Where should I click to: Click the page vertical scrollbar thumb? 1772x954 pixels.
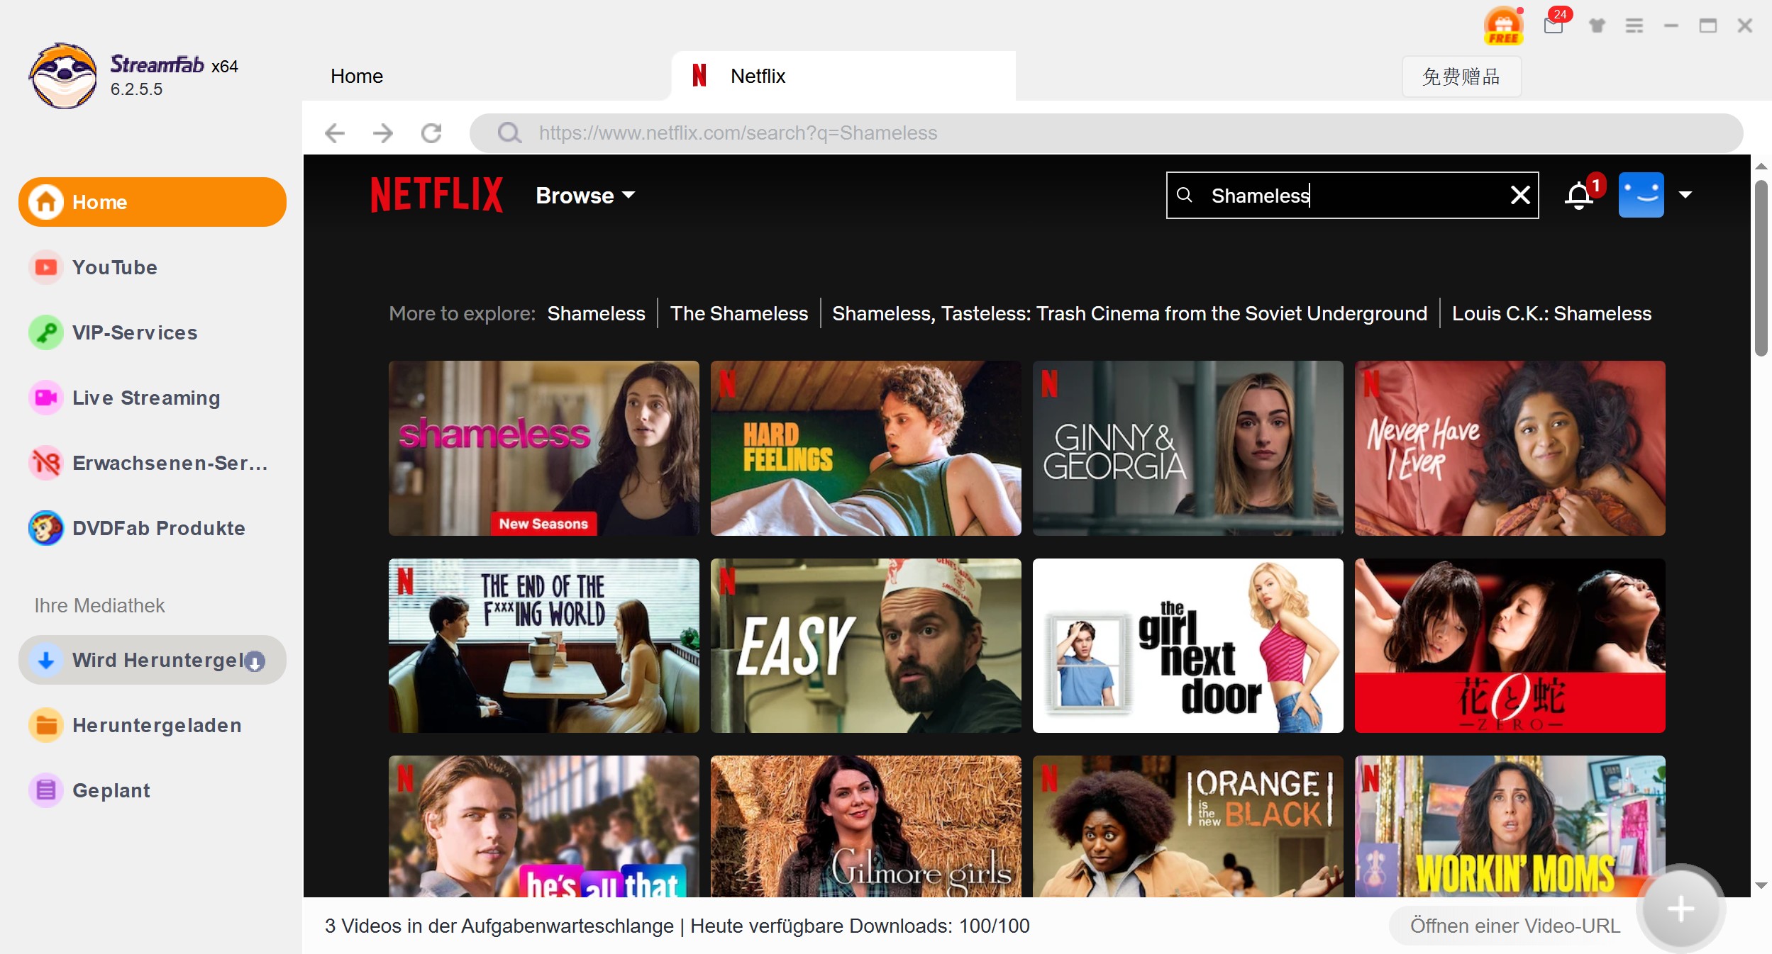[1761, 269]
